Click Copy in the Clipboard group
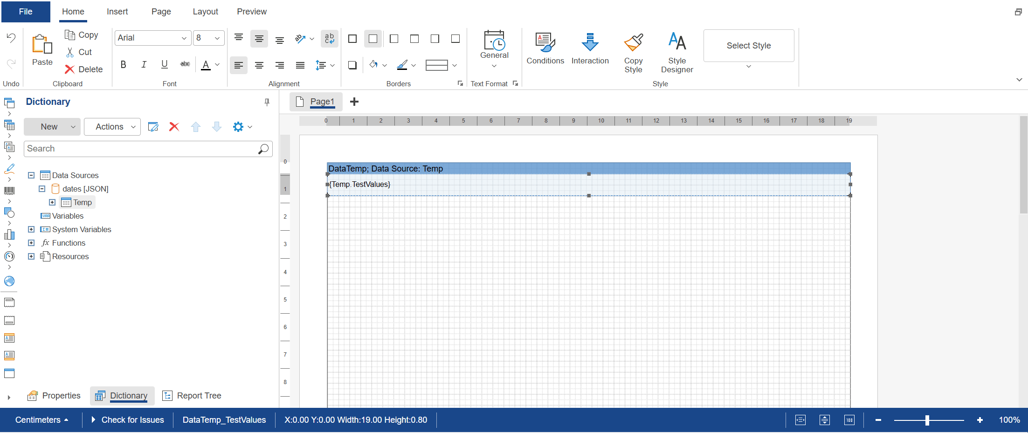Image resolution: width=1028 pixels, height=433 pixels. click(81, 35)
